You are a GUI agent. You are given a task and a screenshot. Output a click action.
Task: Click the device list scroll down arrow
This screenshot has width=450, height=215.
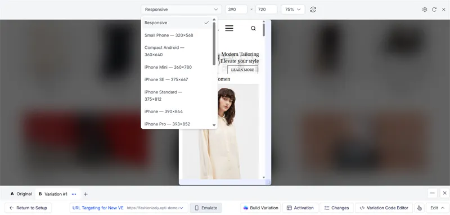click(x=214, y=125)
